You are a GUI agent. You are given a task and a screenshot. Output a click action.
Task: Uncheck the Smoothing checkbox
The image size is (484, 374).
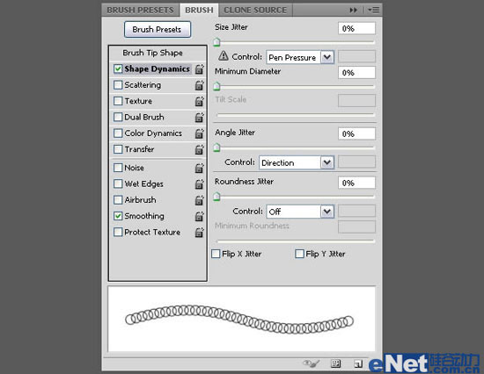click(x=118, y=216)
